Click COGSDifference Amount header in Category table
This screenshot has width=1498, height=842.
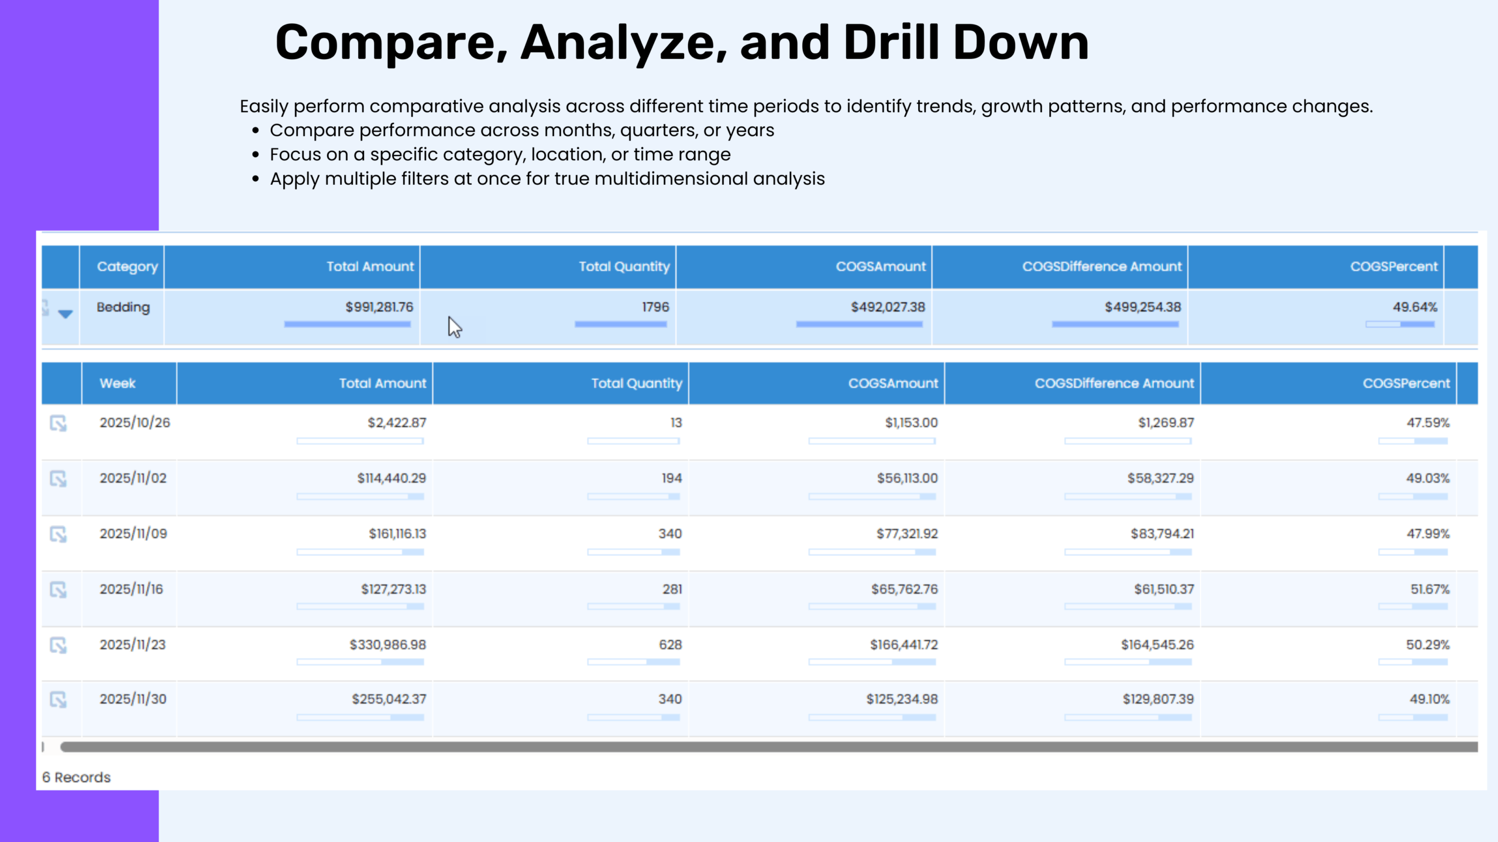pyautogui.click(x=1101, y=267)
